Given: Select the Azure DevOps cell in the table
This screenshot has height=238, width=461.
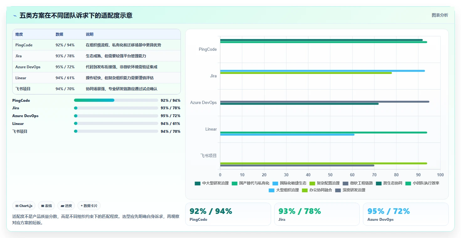Looking at the screenshot, I should coord(28,67).
